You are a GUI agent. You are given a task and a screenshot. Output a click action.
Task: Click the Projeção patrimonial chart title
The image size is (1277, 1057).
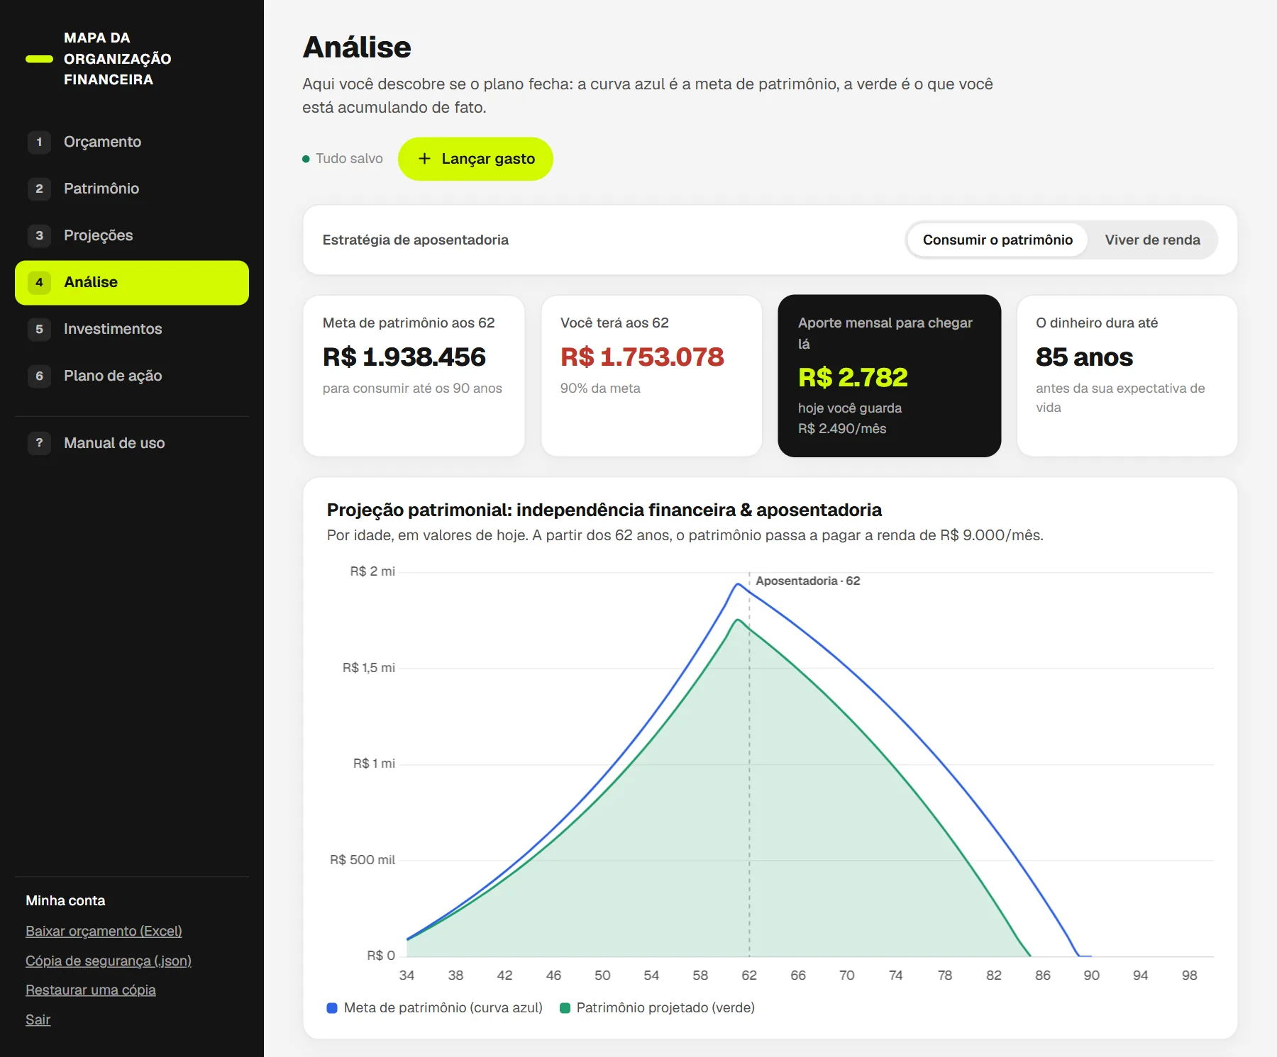[x=604, y=510]
